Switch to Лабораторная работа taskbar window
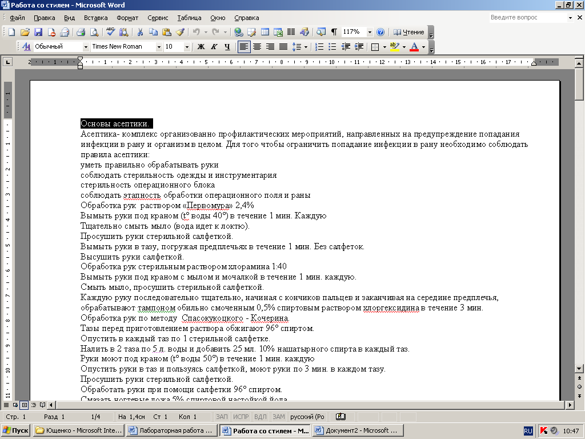 pos(171,430)
